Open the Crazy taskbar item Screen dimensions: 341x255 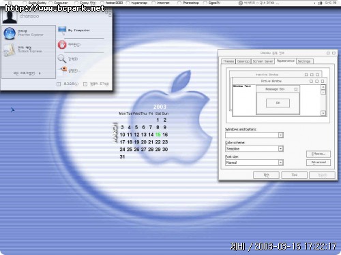point(85,3)
